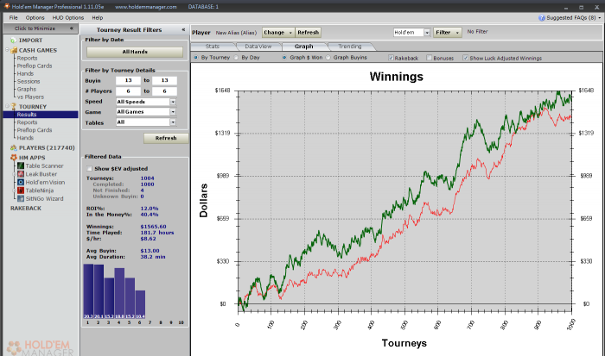The image size is (605, 356).
Task: Click the All Hands date filter button
Action: click(x=135, y=52)
